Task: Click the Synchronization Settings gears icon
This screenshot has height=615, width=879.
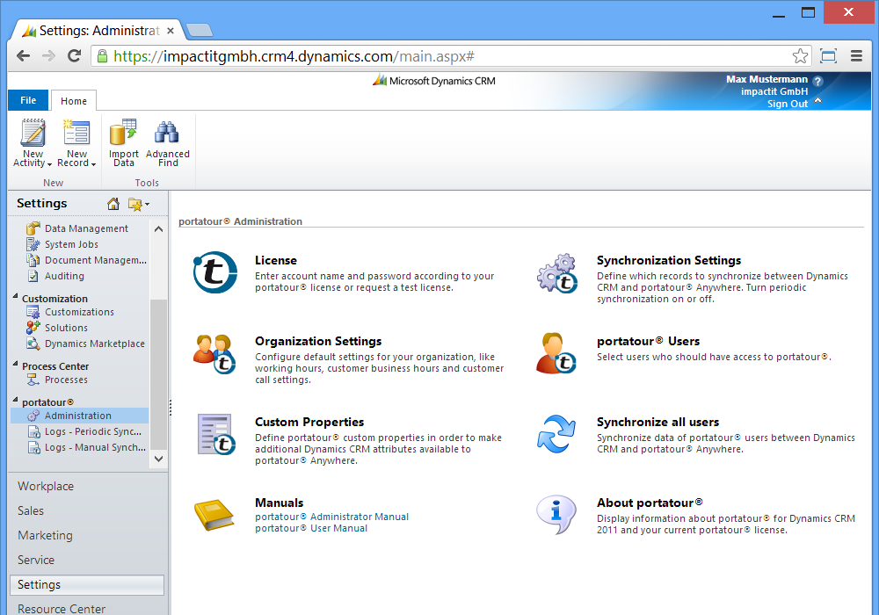Action: pos(556,273)
